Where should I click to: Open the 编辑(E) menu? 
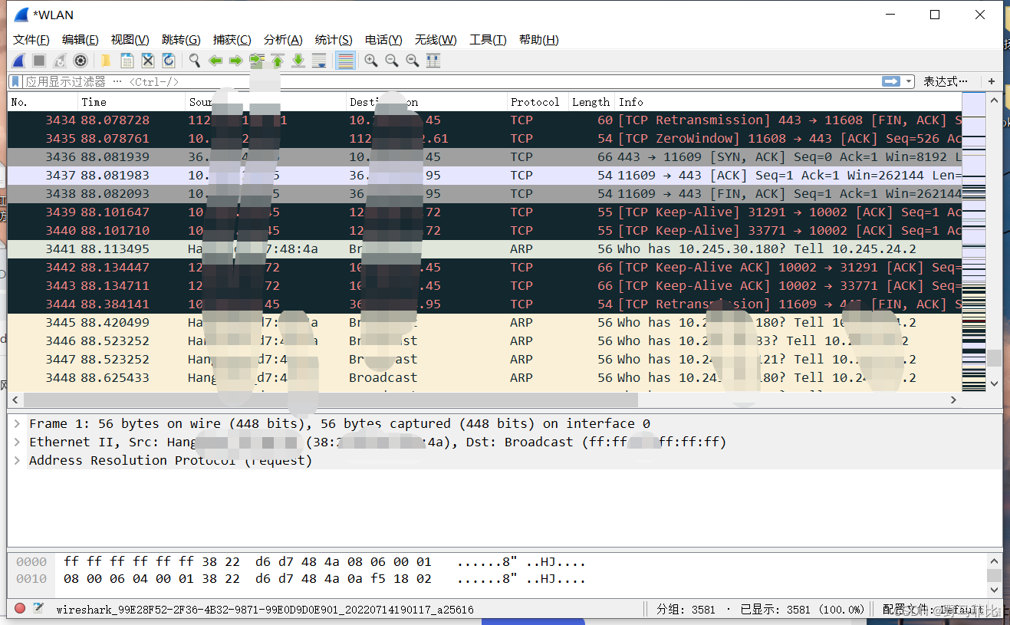pos(81,40)
